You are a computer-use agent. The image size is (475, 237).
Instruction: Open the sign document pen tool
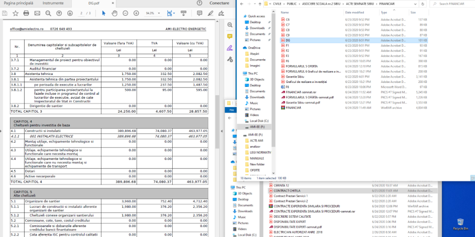coord(222,13)
